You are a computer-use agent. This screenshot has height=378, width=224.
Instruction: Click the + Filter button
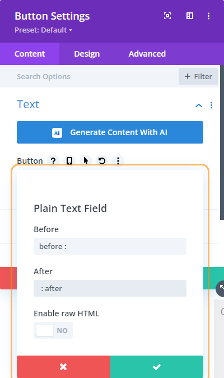coord(198,76)
